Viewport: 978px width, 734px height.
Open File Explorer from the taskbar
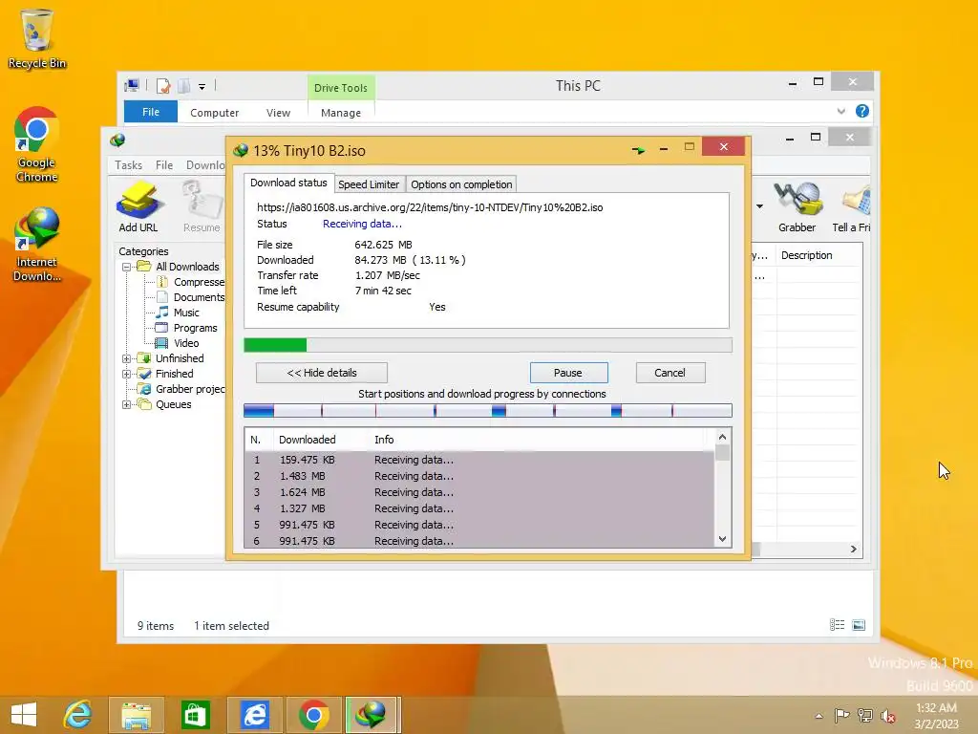[136, 715]
